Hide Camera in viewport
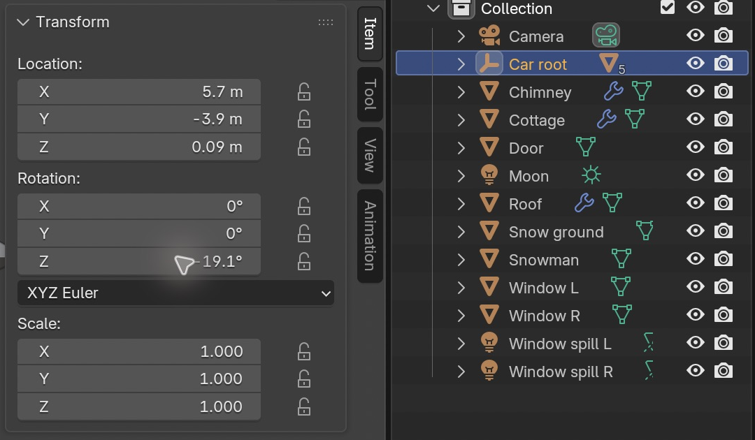The height and width of the screenshot is (440, 755). (x=696, y=35)
